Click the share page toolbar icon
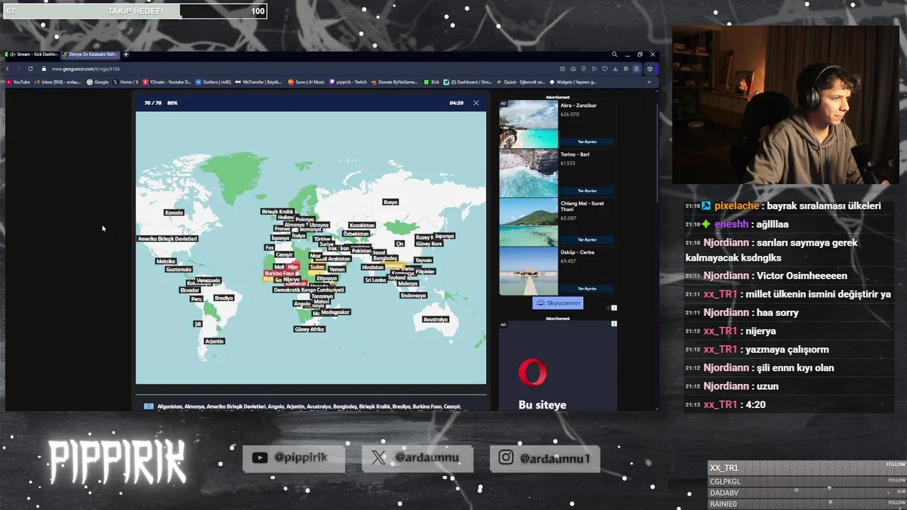The image size is (907, 510). click(x=563, y=69)
